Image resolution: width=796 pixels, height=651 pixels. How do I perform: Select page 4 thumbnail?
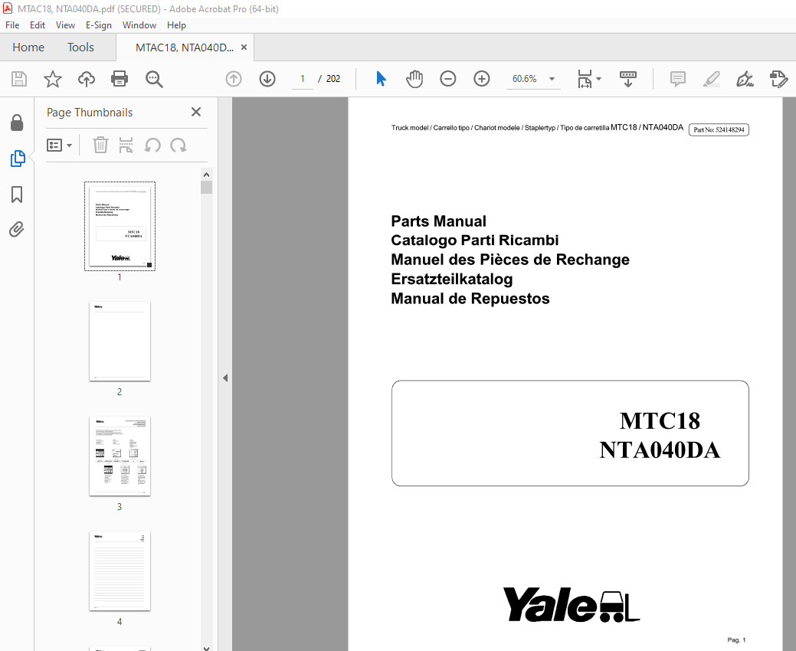click(120, 571)
